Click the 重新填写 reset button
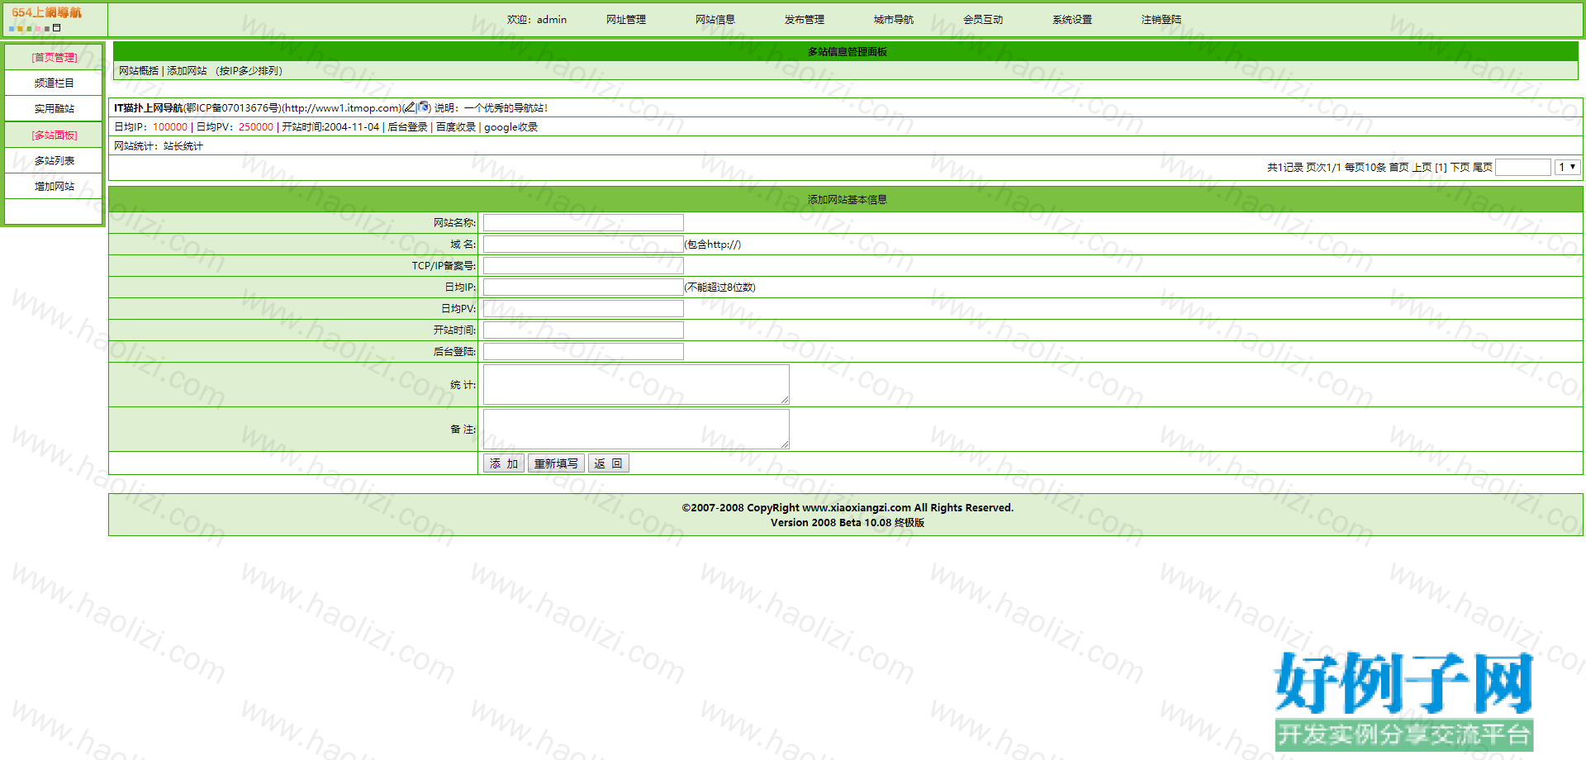Viewport: 1586px width, 760px height. 556,463
